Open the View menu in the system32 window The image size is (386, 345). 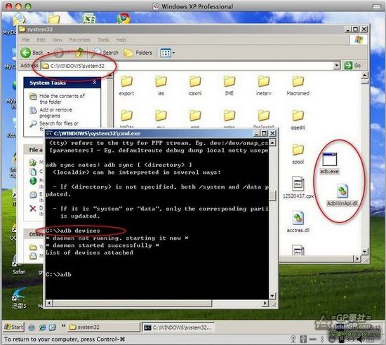57,39
